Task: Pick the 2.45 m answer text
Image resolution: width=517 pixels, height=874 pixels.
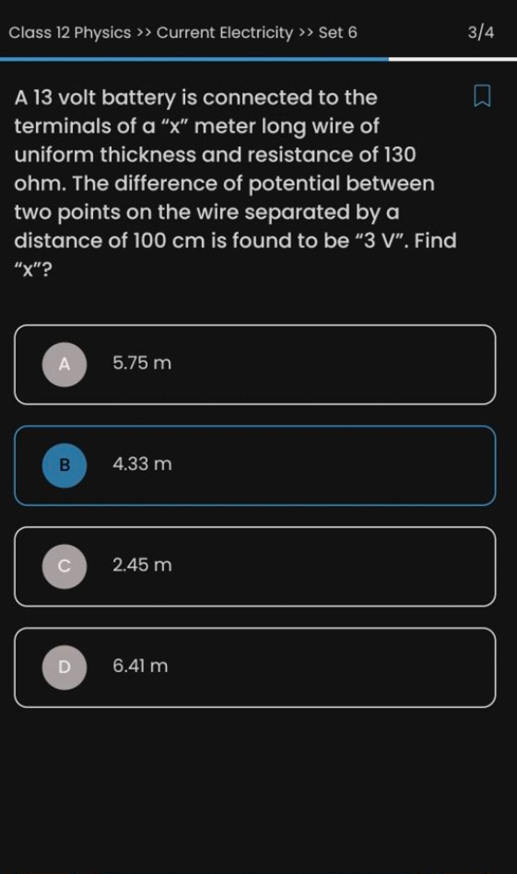Action: 142,565
